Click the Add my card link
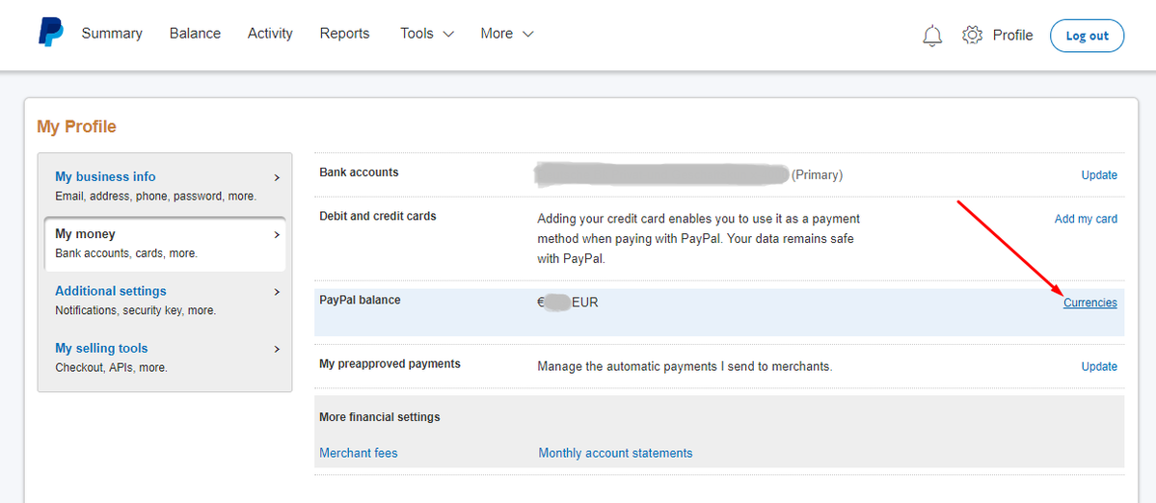 1086,219
